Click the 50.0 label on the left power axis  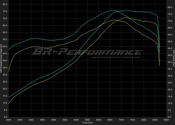pos(5,46)
